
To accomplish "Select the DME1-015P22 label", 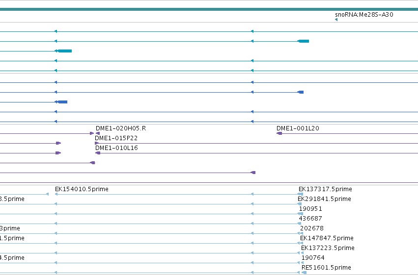I will click(116, 138).
